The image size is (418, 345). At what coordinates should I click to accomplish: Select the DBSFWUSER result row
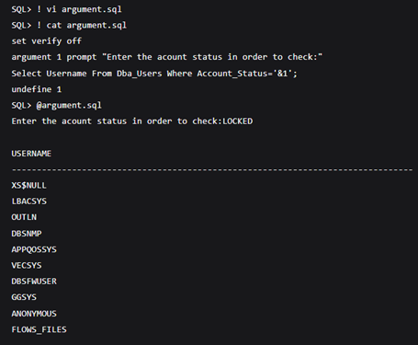click(34, 282)
